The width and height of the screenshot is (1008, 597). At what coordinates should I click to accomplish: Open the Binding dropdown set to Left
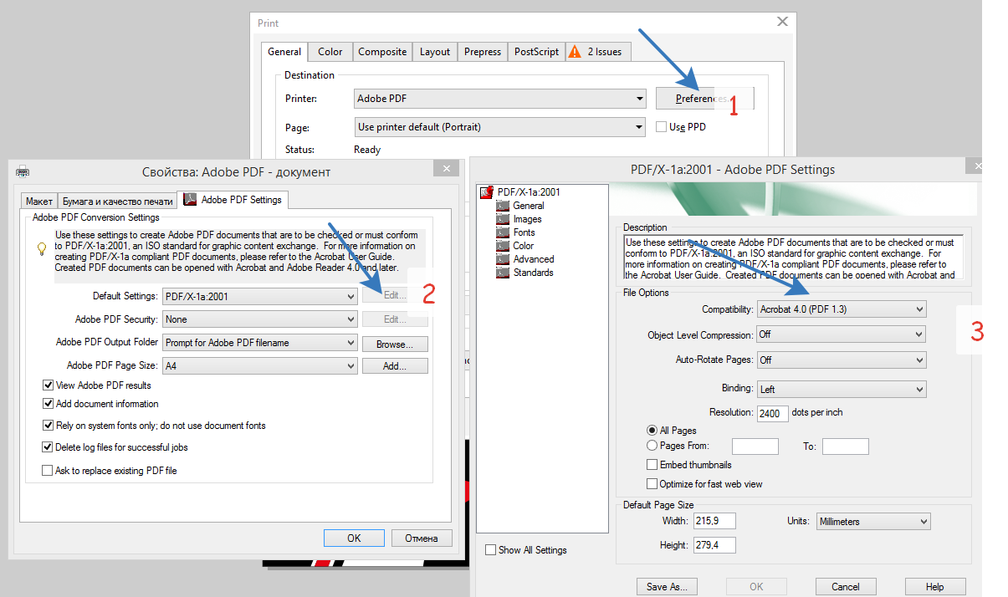842,390
